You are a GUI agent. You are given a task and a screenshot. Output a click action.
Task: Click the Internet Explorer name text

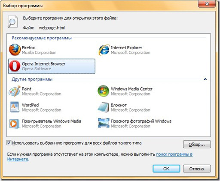point(126,47)
